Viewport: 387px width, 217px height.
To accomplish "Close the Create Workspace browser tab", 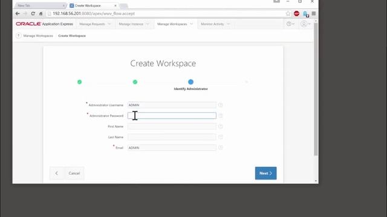I will tap(115, 5).
